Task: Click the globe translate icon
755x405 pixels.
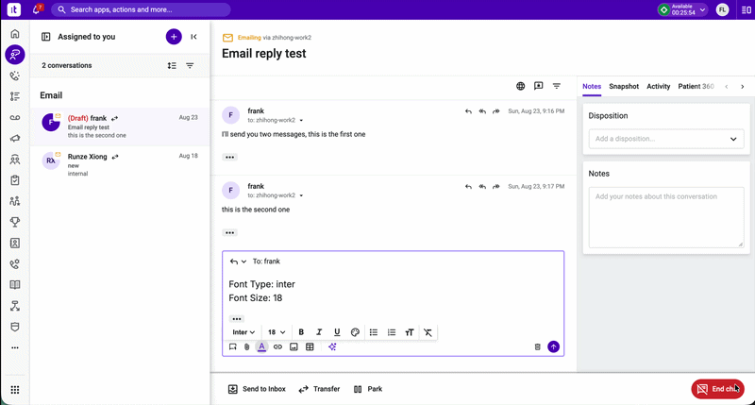Action: [521, 86]
